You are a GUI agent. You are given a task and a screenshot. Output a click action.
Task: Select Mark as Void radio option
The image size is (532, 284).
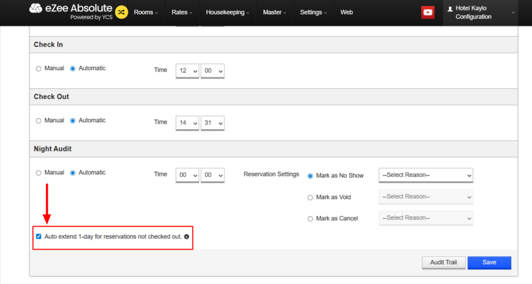pos(311,197)
